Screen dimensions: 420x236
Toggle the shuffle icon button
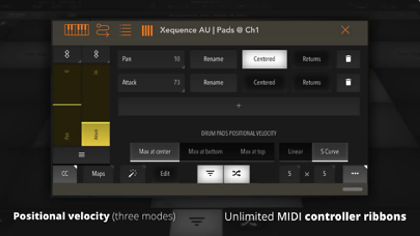[237, 174]
